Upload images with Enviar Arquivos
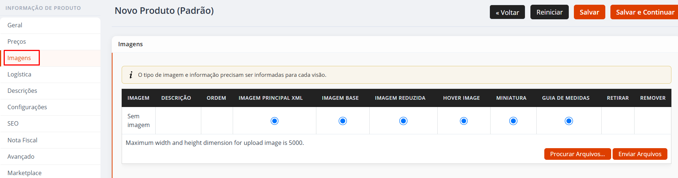Image resolution: width=678 pixels, height=178 pixels. [640, 154]
